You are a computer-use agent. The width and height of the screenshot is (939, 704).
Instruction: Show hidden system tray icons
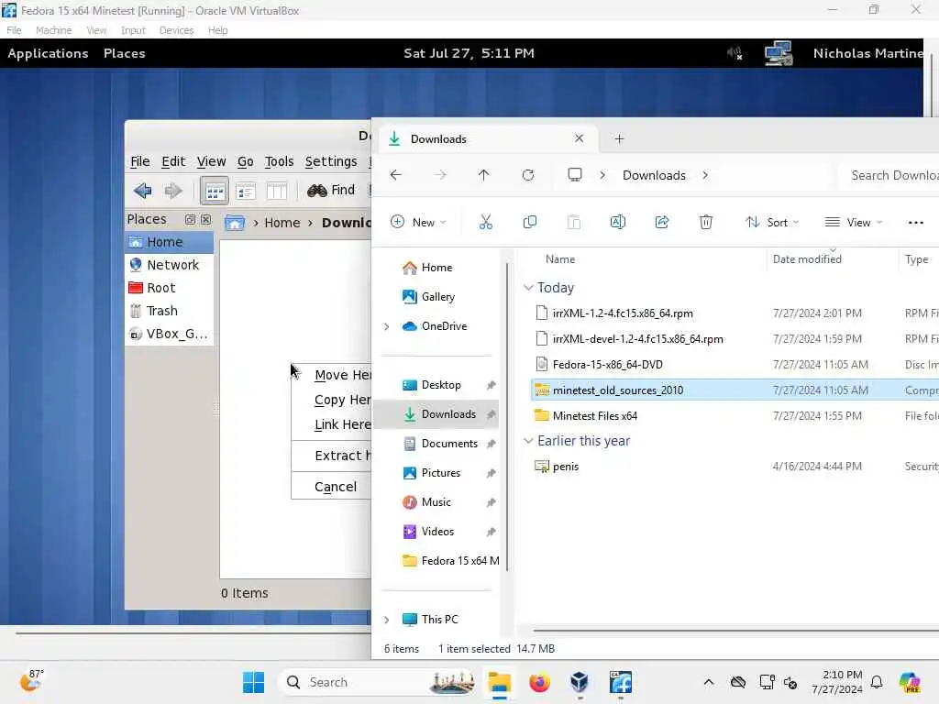[709, 682]
